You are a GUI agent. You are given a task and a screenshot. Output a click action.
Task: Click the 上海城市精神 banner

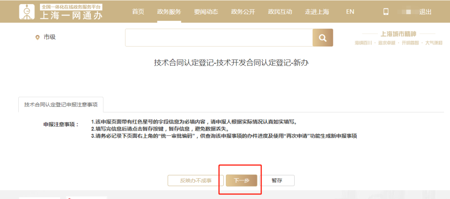click(x=398, y=38)
